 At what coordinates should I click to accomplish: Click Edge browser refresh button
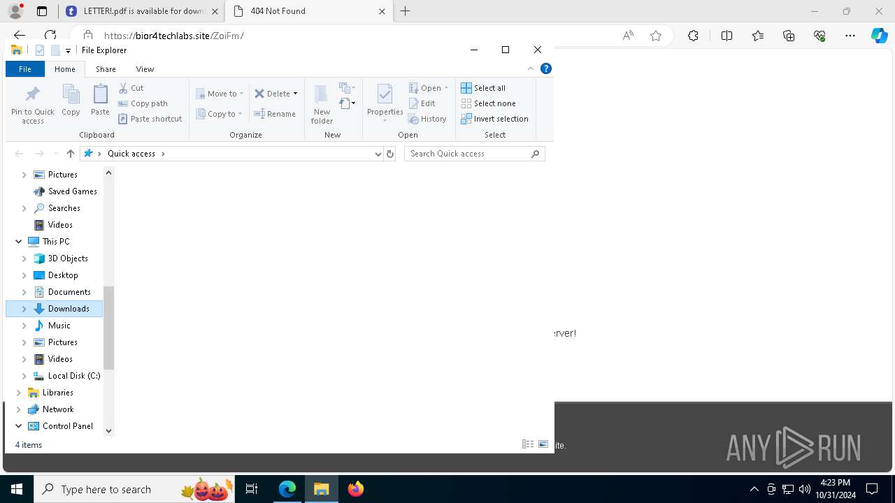pos(50,36)
